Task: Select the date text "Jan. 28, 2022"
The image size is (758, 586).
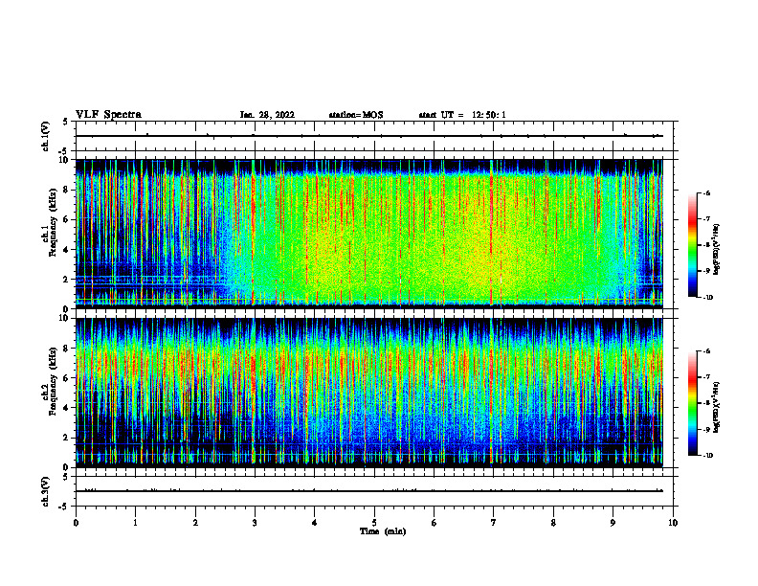Action: 267,115
